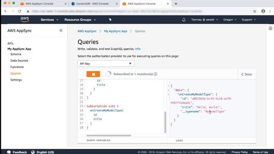The height and width of the screenshot is (154, 274).
Task: Open the Privacy Policy link
Action: click(x=240, y=152)
